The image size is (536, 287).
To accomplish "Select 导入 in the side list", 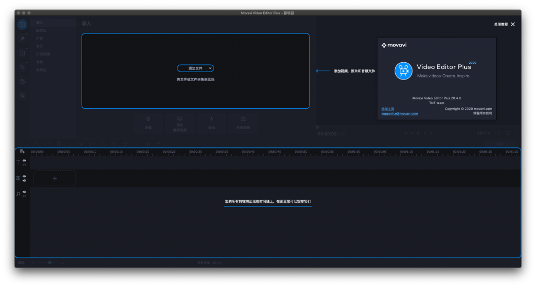I will pos(40,22).
